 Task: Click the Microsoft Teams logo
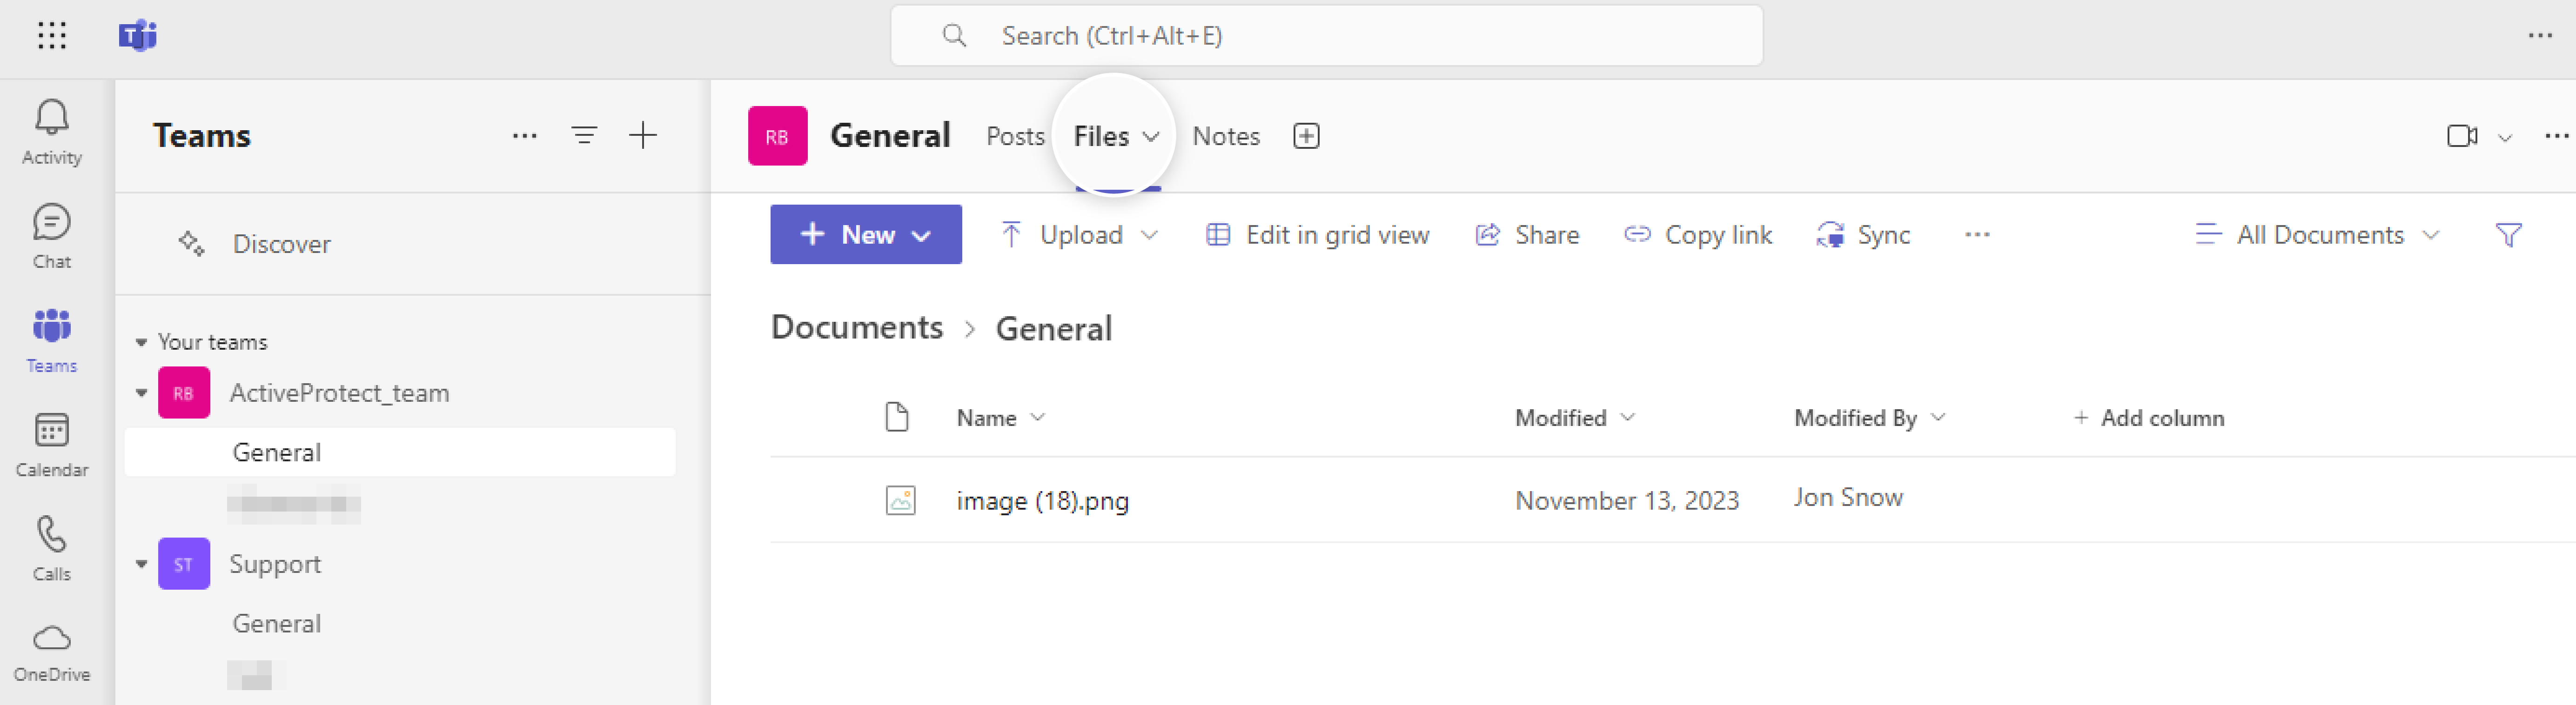(138, 36)
